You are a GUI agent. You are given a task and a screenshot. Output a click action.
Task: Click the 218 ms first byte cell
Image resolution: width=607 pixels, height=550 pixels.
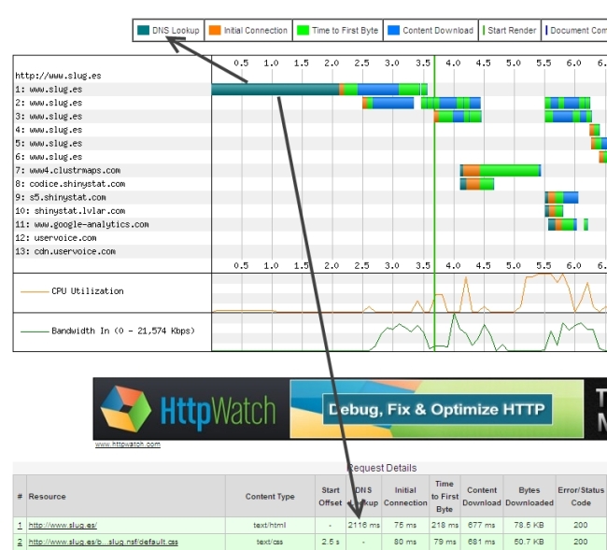(x=445, y=525)
